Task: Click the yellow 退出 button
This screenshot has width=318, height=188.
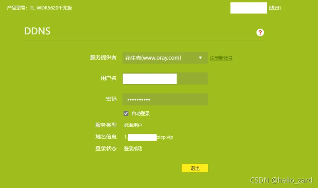Action: (195, 168)
